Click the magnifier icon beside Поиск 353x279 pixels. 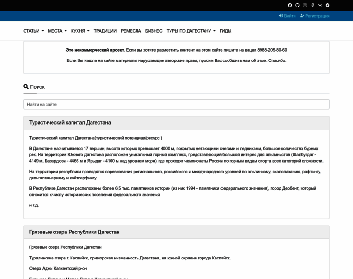click(x=26, y=86)
